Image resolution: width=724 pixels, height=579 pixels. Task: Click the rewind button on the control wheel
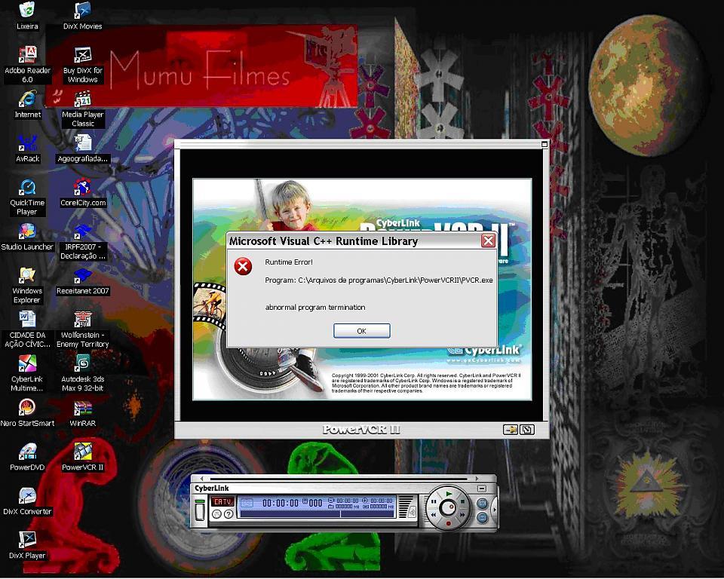pos(434,515)
